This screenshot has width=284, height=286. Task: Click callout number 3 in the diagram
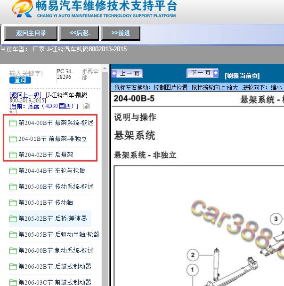click(276, 219)
